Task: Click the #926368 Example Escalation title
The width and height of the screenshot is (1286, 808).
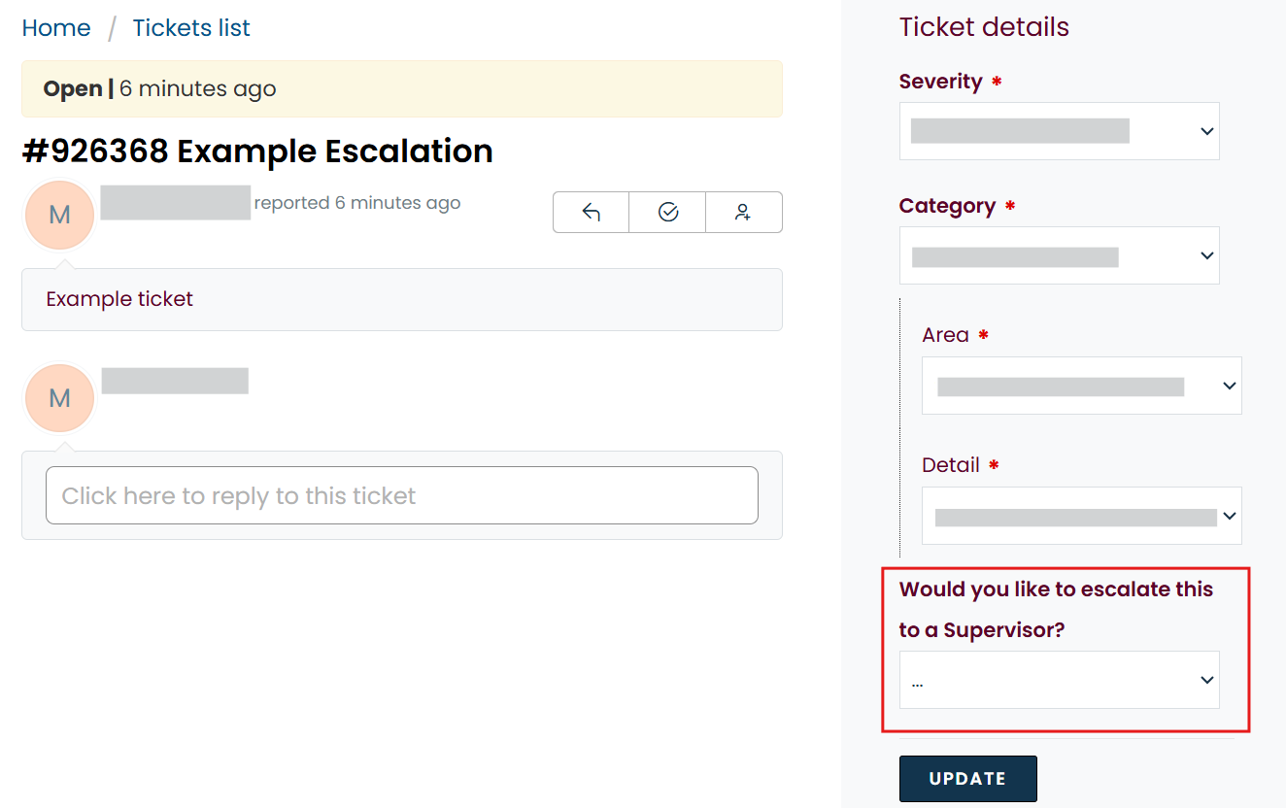Action: click(x=257, y=151)
